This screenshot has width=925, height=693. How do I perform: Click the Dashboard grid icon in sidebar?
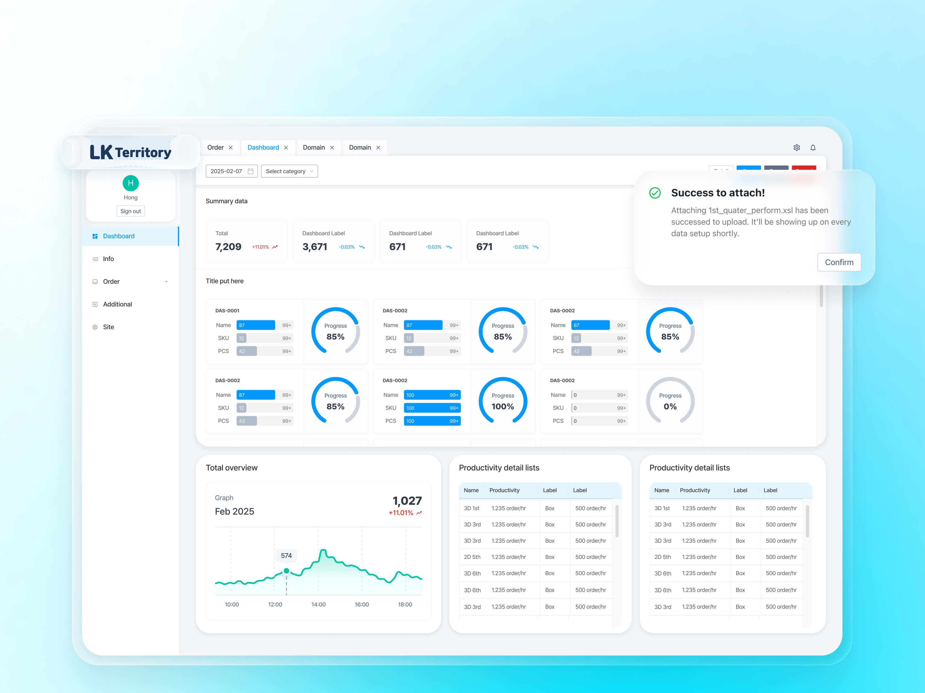click(95, 236)
